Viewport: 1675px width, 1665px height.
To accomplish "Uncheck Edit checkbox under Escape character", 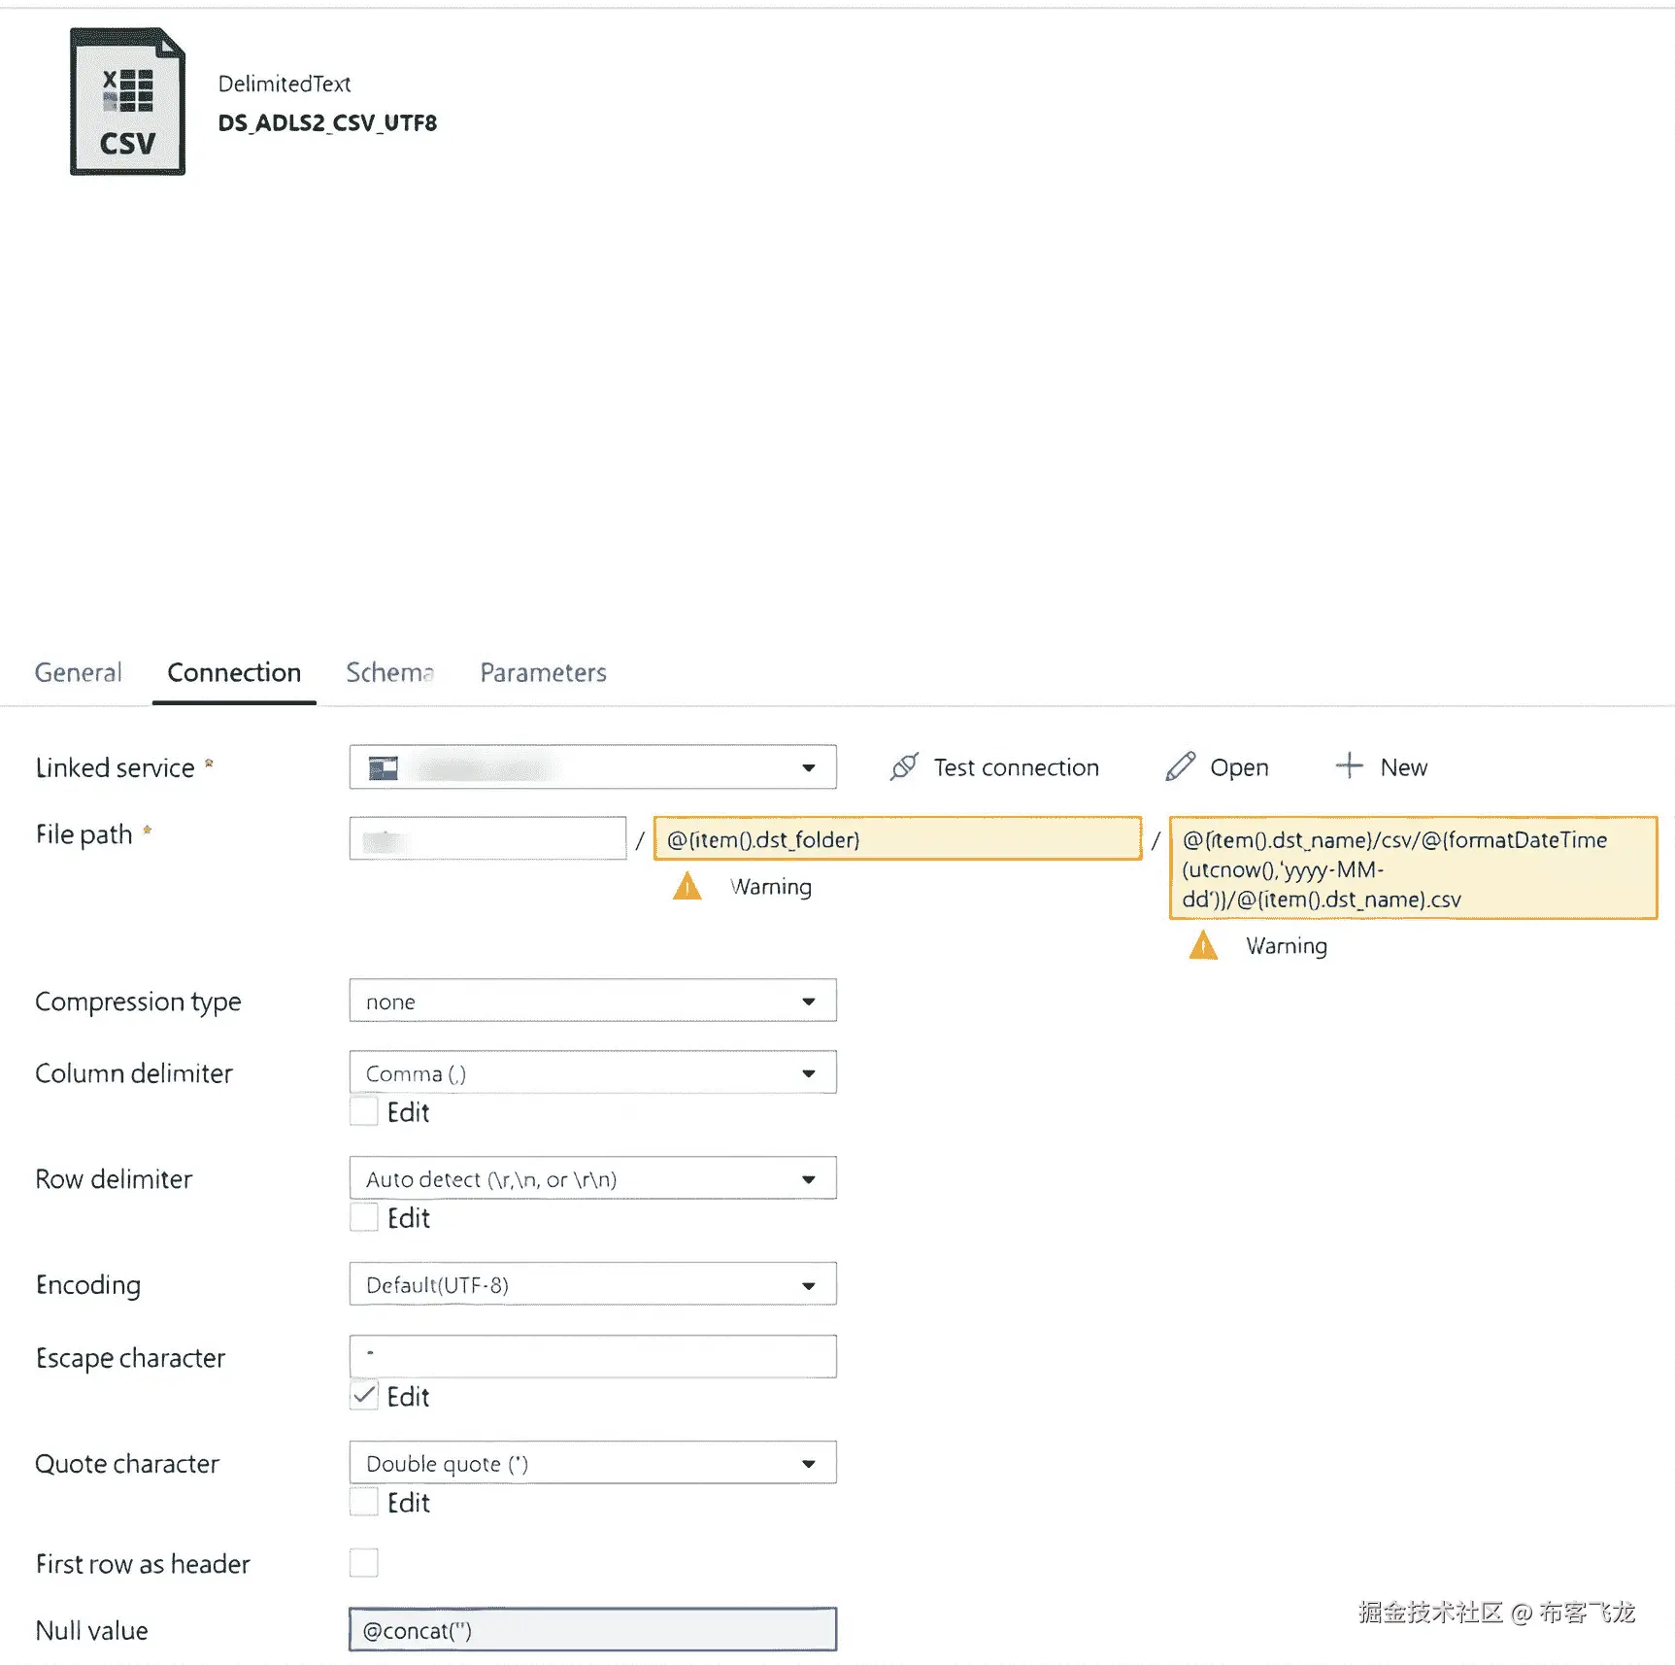I will click(364, 1396).
